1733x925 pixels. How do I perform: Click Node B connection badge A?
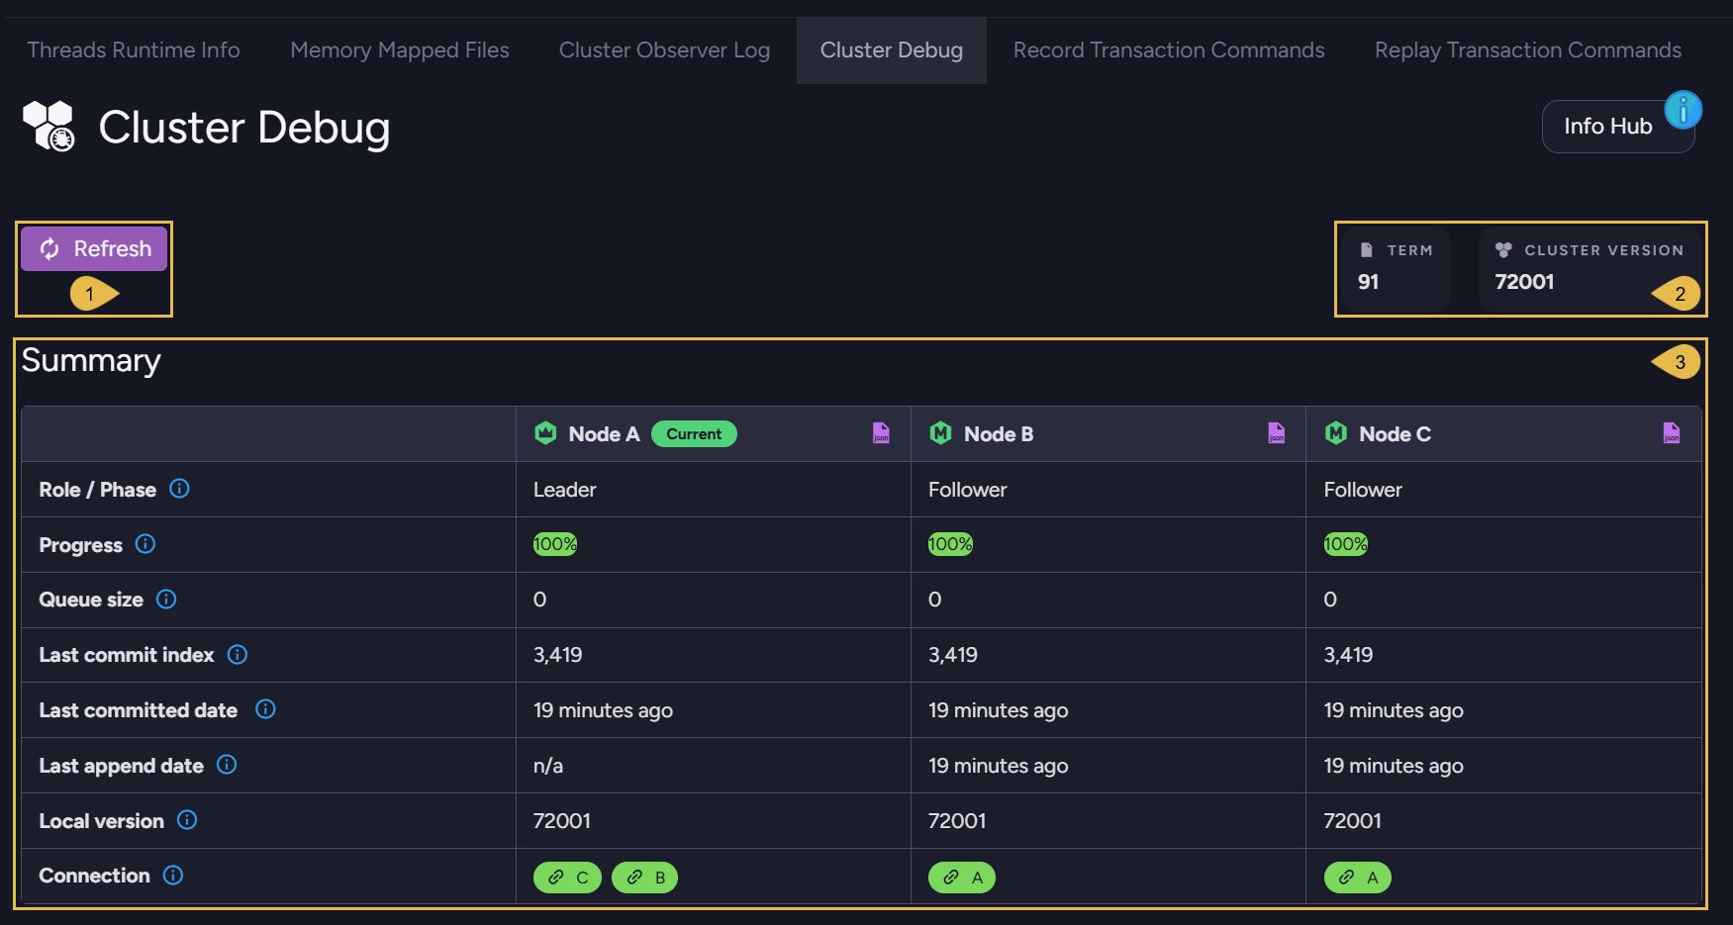962,878
